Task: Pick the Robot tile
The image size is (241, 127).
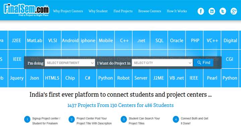Action: [x=124, y=78]
